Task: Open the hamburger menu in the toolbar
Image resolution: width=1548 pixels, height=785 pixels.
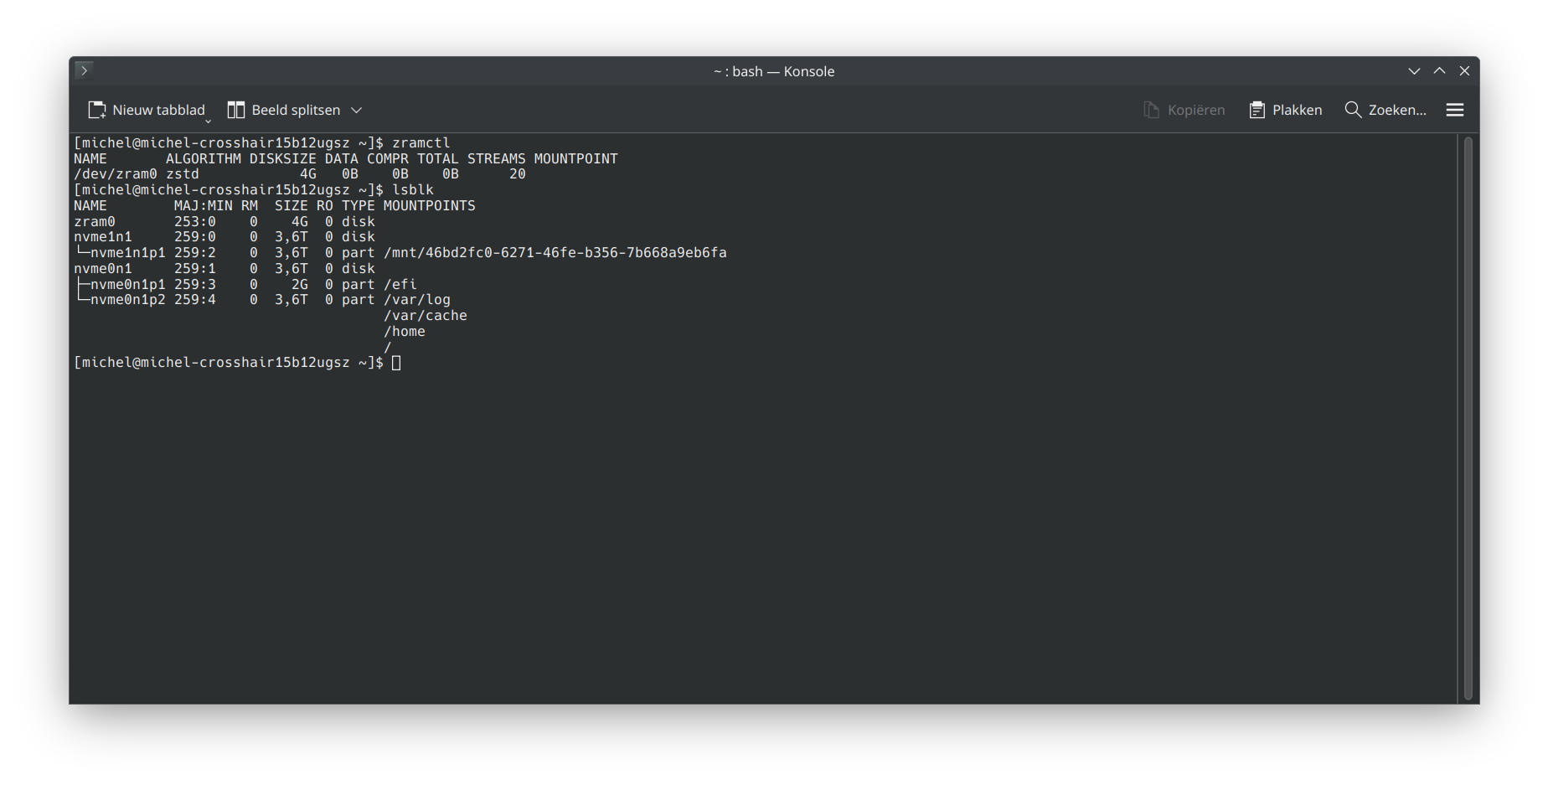Action: [x=1455, y=110]
